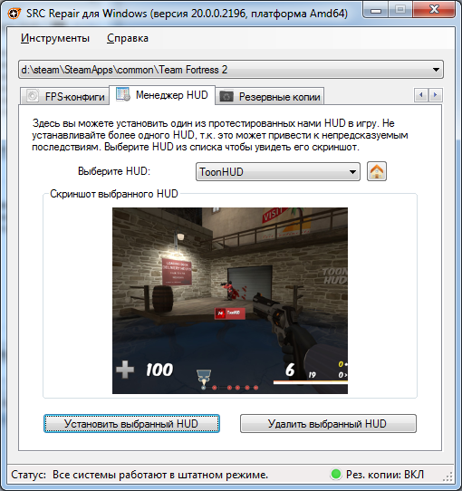This screenshot has height=491, width=462.
Task: Click the SRC Repair title bar icon
Action: (14, 14)
